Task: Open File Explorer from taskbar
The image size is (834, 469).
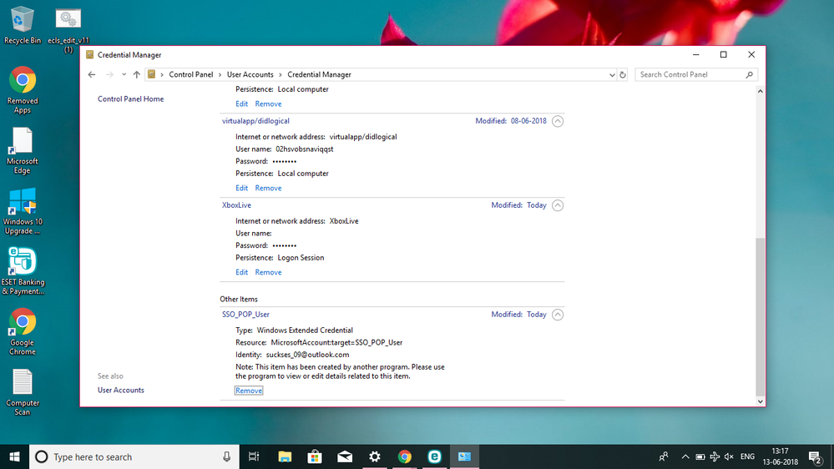Action: pos(285,456)
